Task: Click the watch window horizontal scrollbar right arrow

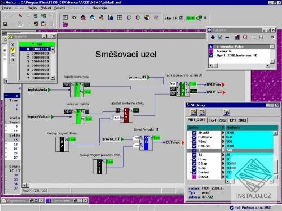Action: click(268, 65)
